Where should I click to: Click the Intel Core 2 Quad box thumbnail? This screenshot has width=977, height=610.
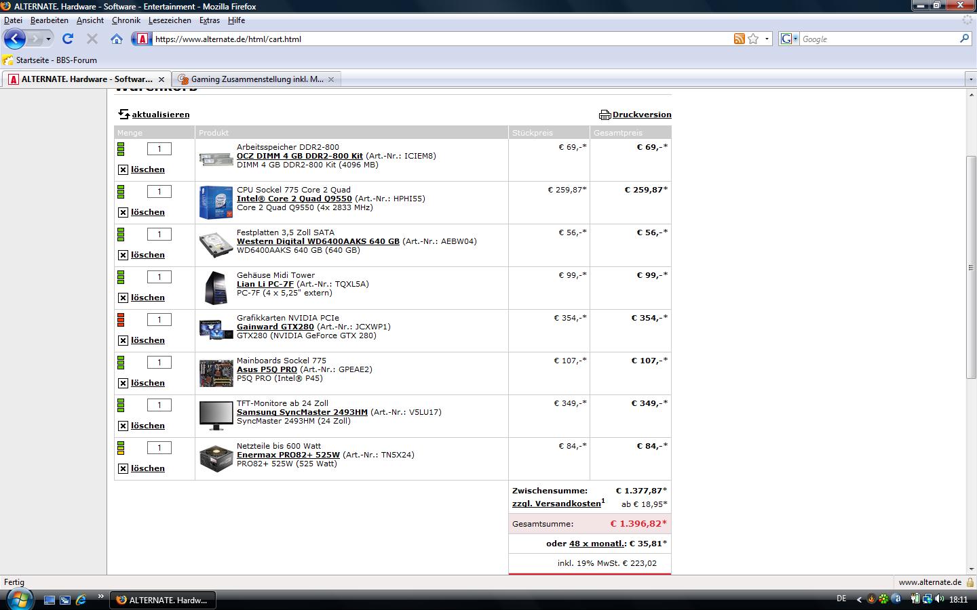(x=216, y=202)
